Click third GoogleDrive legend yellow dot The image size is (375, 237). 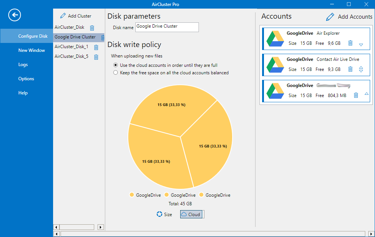pyautogui.click(x=201, y=195)
